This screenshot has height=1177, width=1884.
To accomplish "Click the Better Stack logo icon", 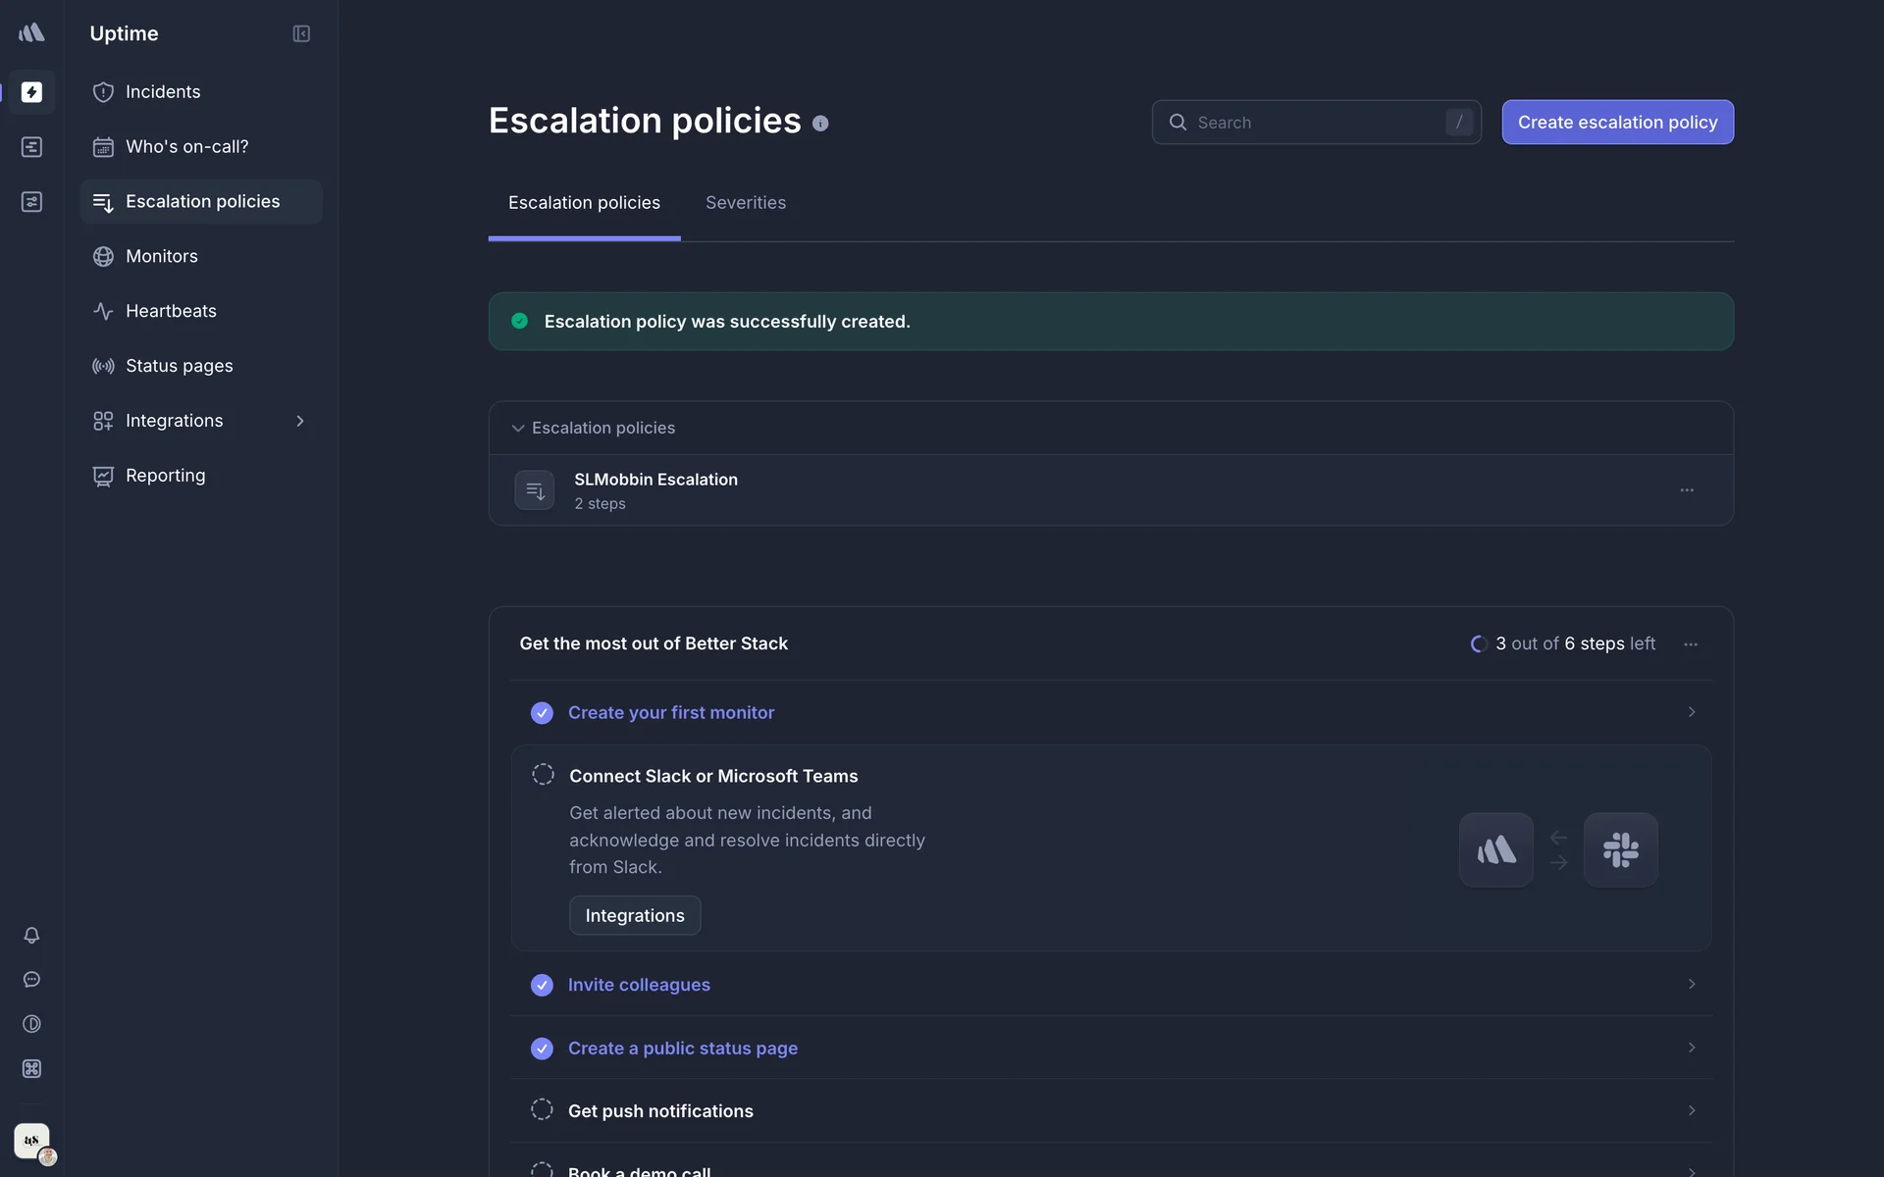I will point(31,33).
